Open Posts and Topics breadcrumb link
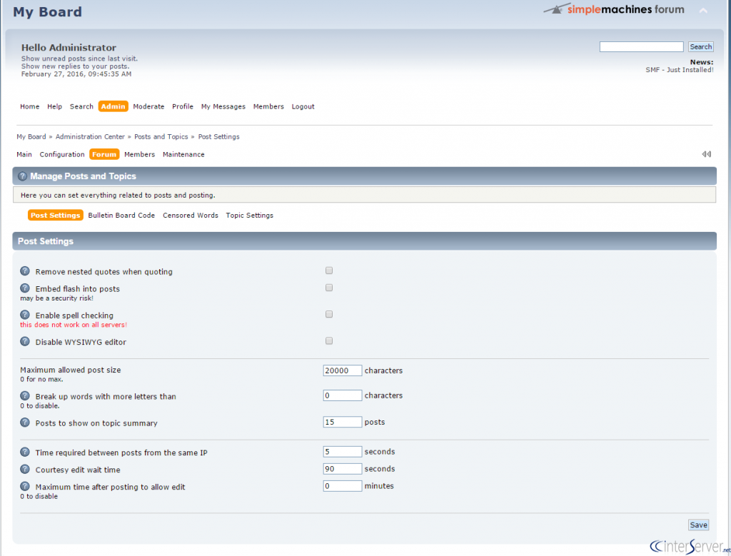The width and height of the screenshot is (731, 556). [x=161, y=136]
